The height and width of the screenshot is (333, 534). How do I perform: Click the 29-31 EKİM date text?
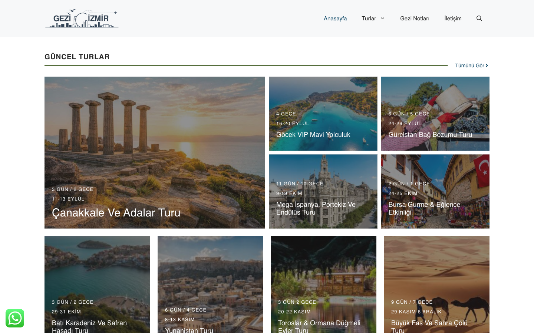click(66, 312)
